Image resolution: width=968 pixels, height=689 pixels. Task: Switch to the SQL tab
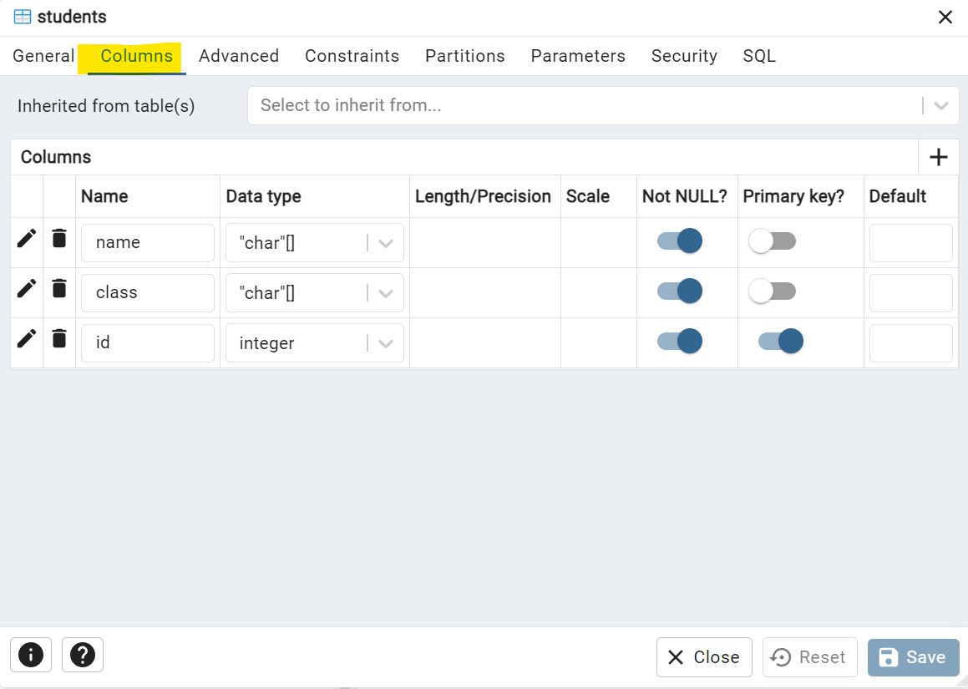[758, 56]
